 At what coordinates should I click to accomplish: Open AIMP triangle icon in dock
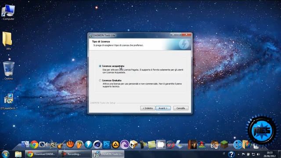click(115, 144)
